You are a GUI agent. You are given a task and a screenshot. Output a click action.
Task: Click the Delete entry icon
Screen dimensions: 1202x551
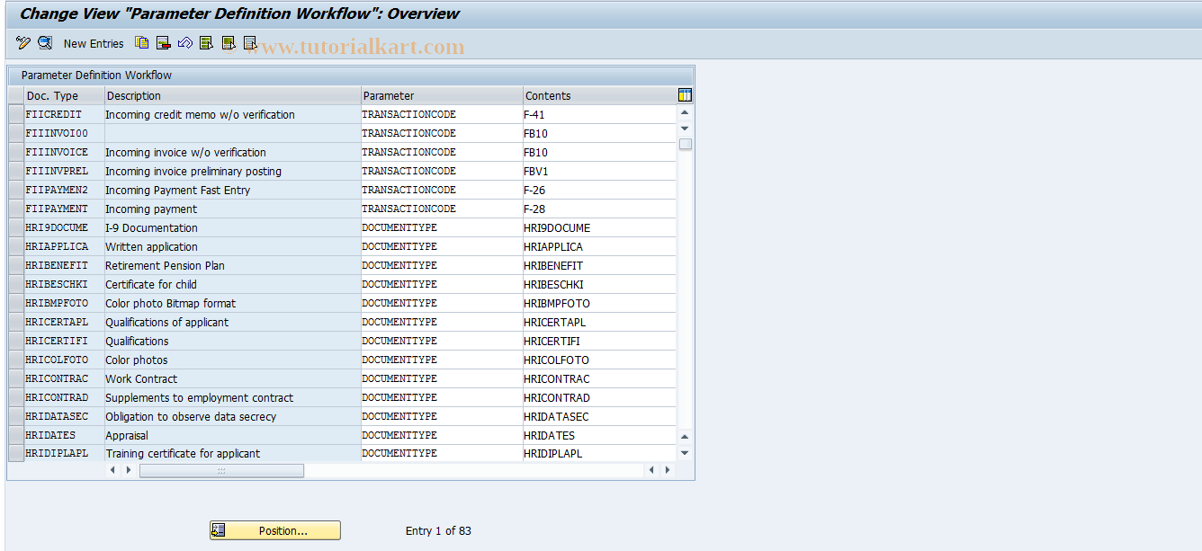[163, 42]
